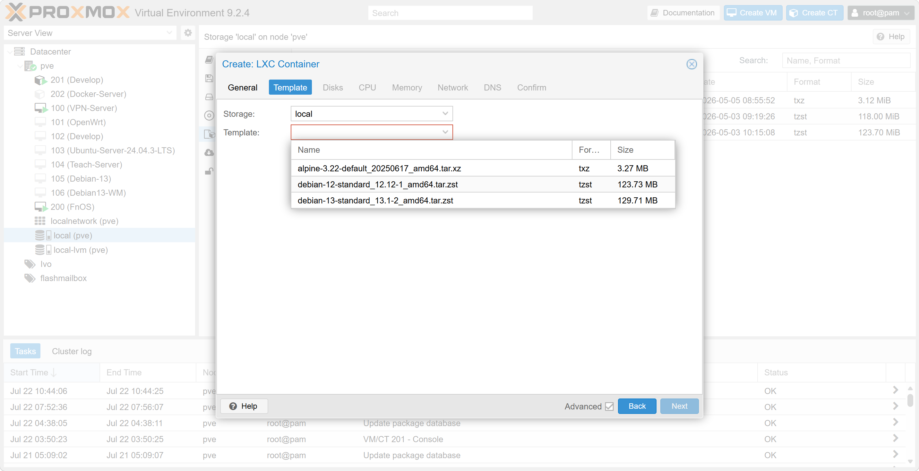This screenshot has width=919, height=471.
Task: Select alpine-3.22-default template row
Action: pos(483,168)
